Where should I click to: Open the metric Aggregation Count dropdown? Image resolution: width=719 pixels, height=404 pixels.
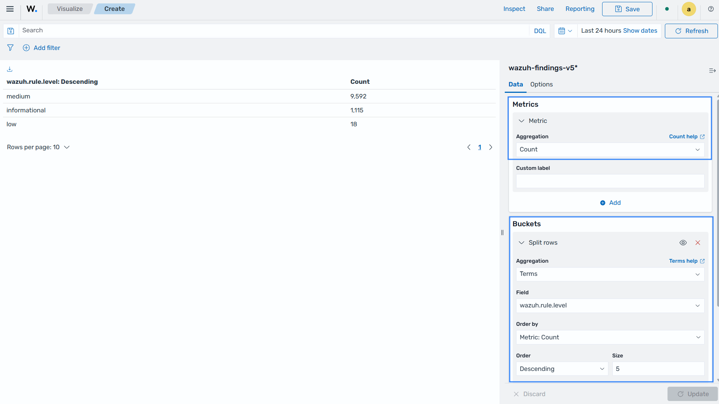click(x=610, y=150)
